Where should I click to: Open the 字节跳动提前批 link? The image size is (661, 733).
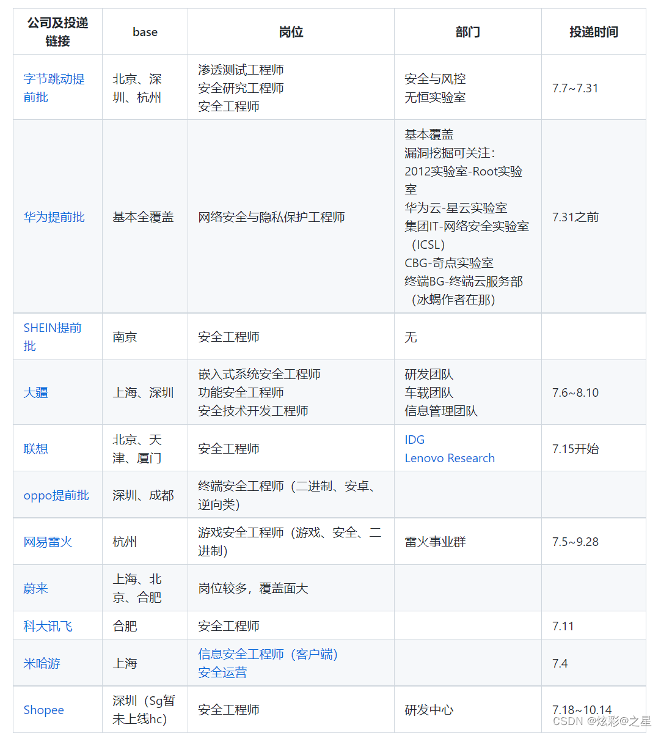[x=54, y=88]
